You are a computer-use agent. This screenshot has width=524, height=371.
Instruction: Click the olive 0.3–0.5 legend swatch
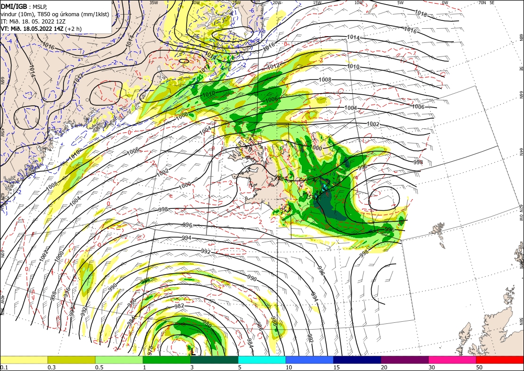[71, 359]
